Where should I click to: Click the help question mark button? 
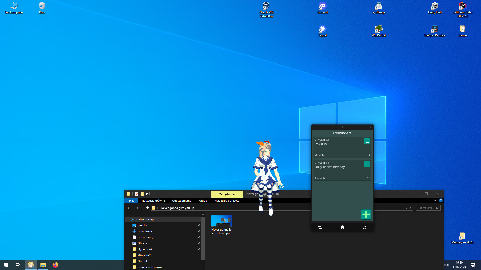tap(441, 200)
